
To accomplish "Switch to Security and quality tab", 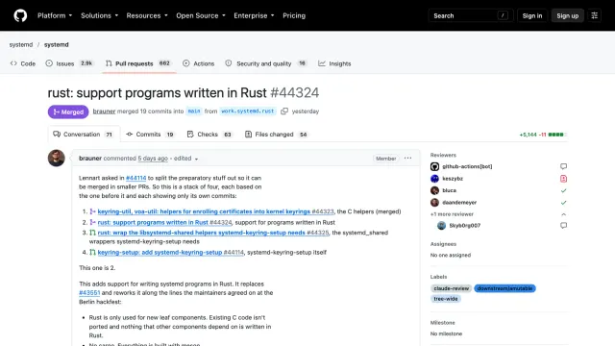I will [266, 63].
